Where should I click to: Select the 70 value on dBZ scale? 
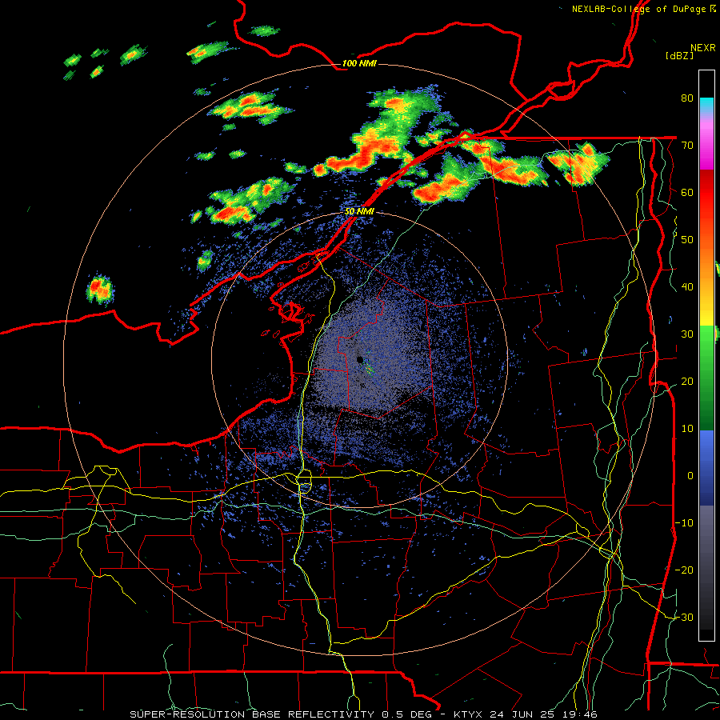click(687, 146)
